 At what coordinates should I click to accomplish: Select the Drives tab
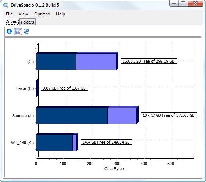coord(11,21)
